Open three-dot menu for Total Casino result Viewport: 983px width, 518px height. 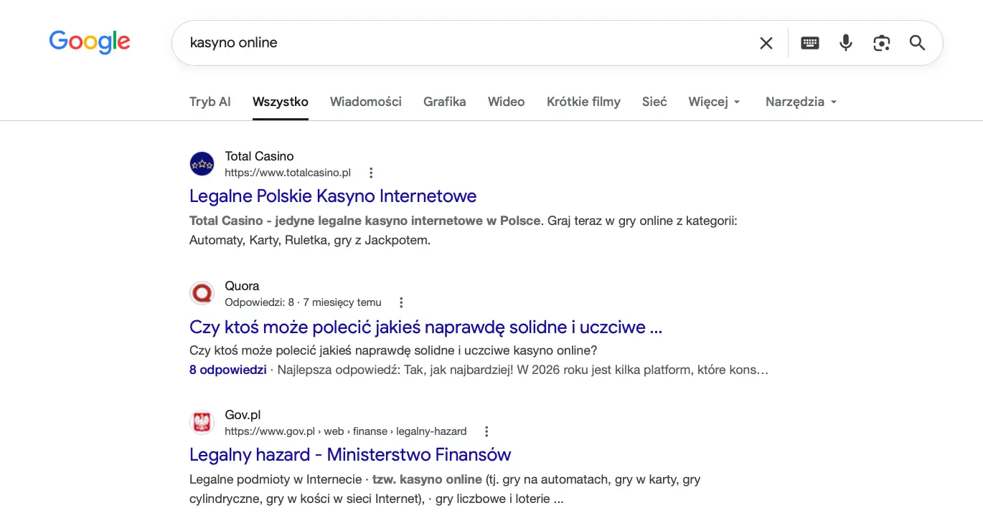click(371, 173)
